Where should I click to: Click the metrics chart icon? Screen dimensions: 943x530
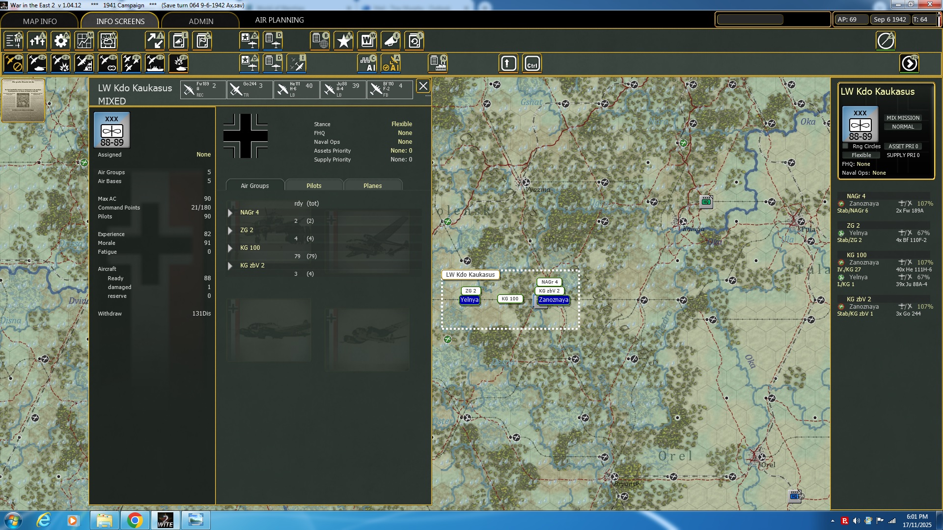84,41
